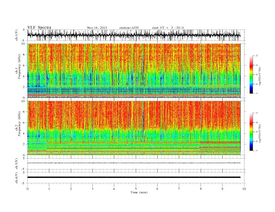Click the time axis tick label "10"
Image resolution: width=275 pixels, height=212 pixels.
[244, 189]
